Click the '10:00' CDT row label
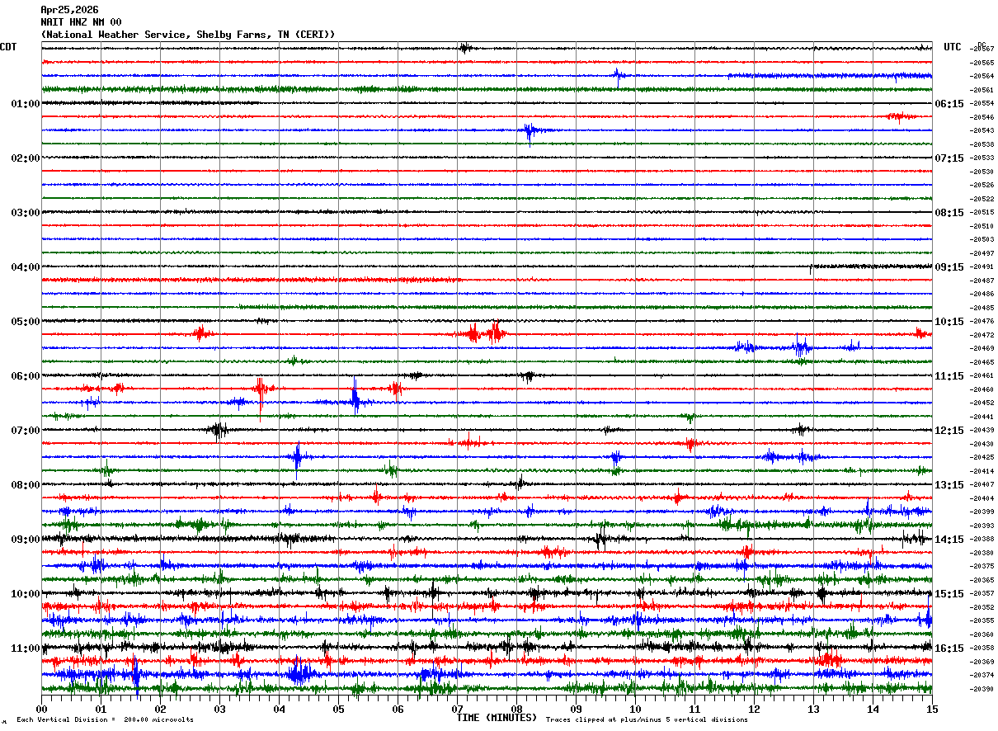998x731 pixels. tap(26, 594)
